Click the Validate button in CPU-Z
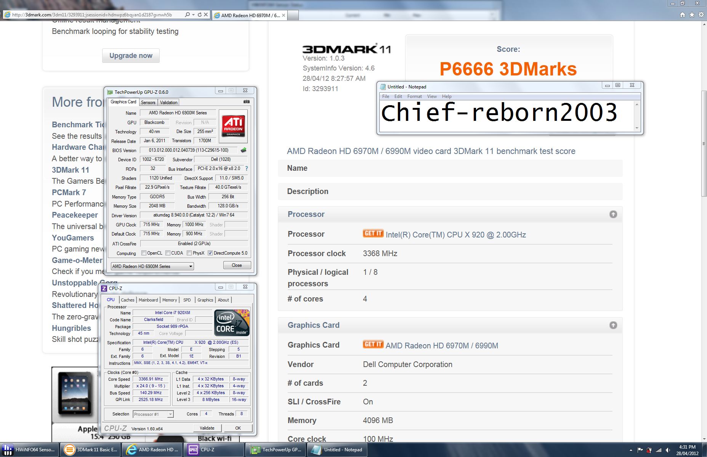Screen dimensions: 707x457 point(207,428)
